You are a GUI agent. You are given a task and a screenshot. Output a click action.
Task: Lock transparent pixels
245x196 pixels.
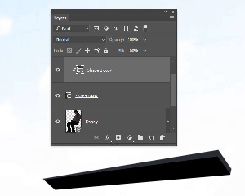(x=69, y=51)
